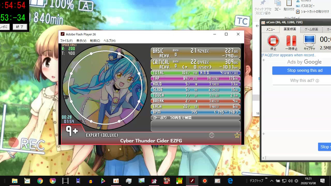Open the FAQ error link in oCam
The image size is (331, 186).
point(289,55)
